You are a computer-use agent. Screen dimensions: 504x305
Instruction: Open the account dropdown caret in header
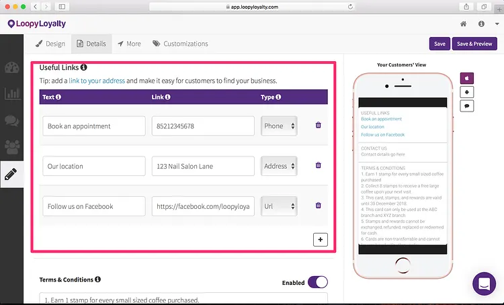[x=497, y=24]
